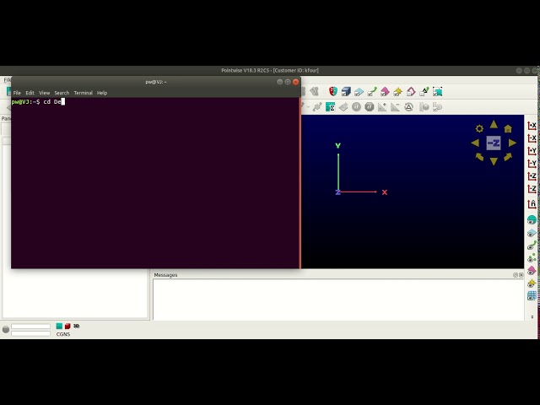Set view to +Y axis
The width and height of the screenshot is (540, 405).
click(x=532, y=151)
